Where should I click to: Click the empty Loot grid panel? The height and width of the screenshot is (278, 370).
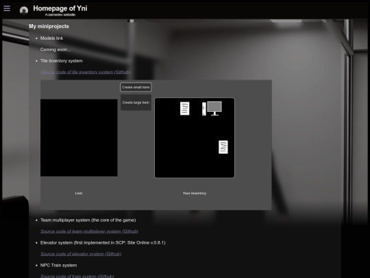[79, 138]
